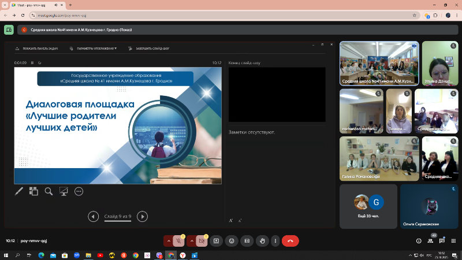462x260 pixels.
Task: Leave the call with red hang-up button
Action: pos(290,240)
